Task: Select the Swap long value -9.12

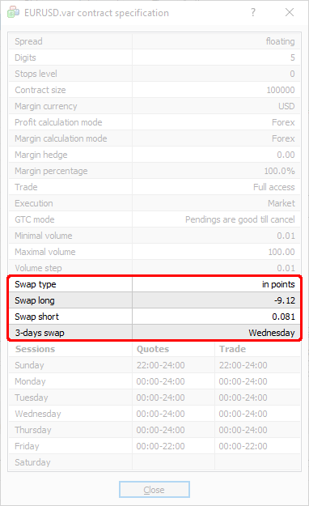Action: [285, 300]
